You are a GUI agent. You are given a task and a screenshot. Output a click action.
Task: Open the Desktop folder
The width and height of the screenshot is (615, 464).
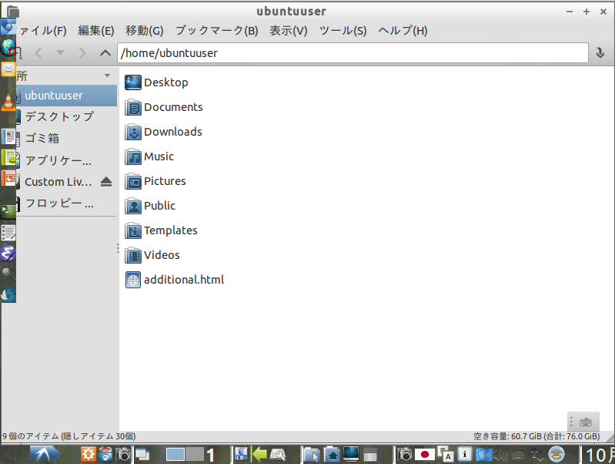click(x=156, y=82)
